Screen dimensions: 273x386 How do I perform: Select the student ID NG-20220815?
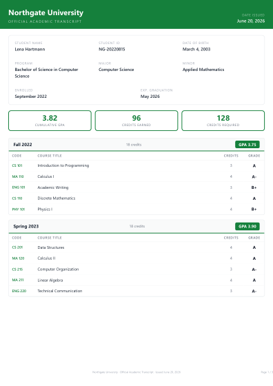[112, 49]
